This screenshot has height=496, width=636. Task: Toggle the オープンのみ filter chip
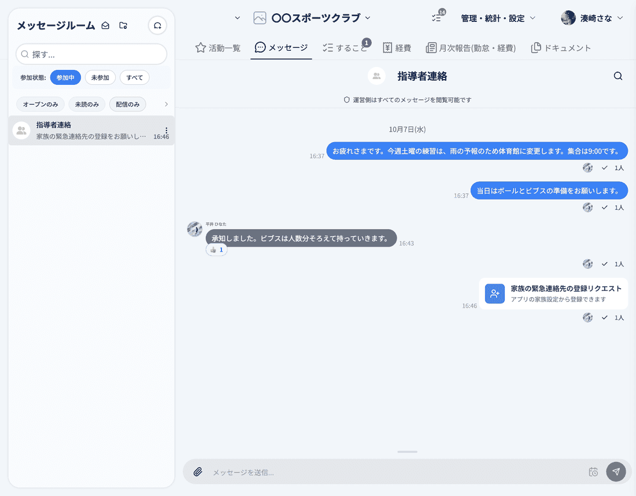(x=40, y=104)
